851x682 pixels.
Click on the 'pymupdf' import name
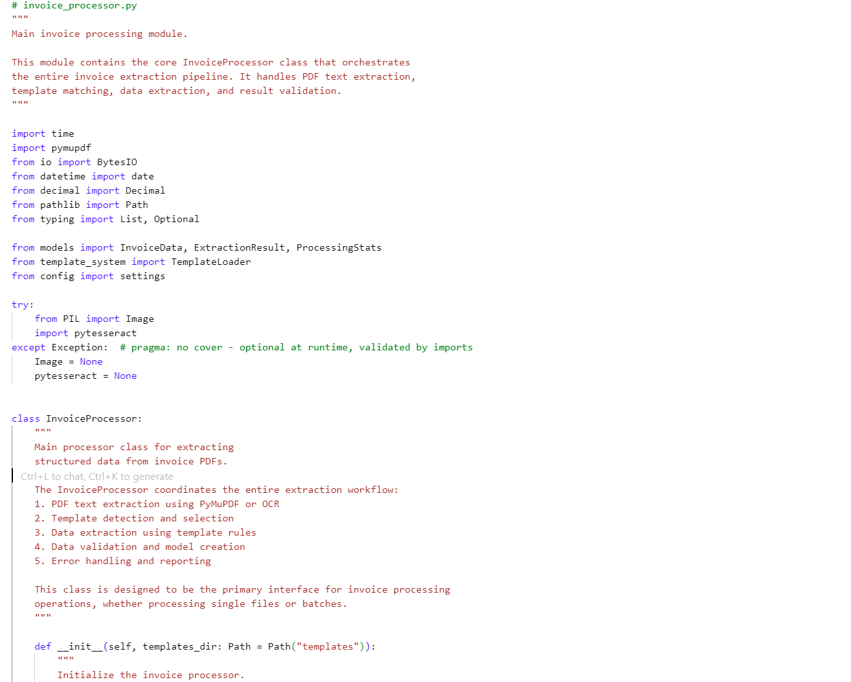71,148
